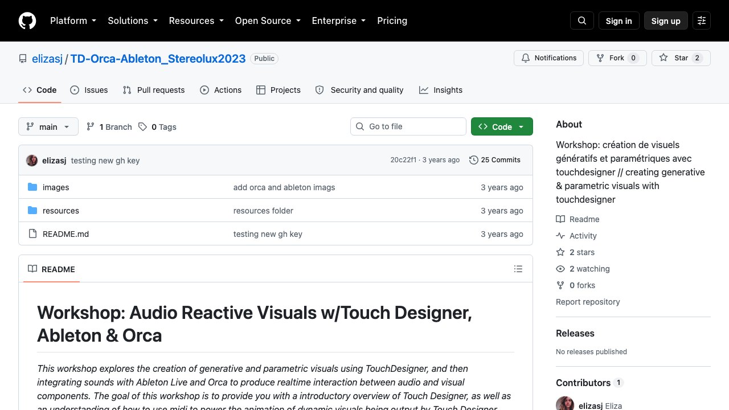729x410 pixels.
Task: Click the fork icon next to 0 forks
Action: click(560, 285)
